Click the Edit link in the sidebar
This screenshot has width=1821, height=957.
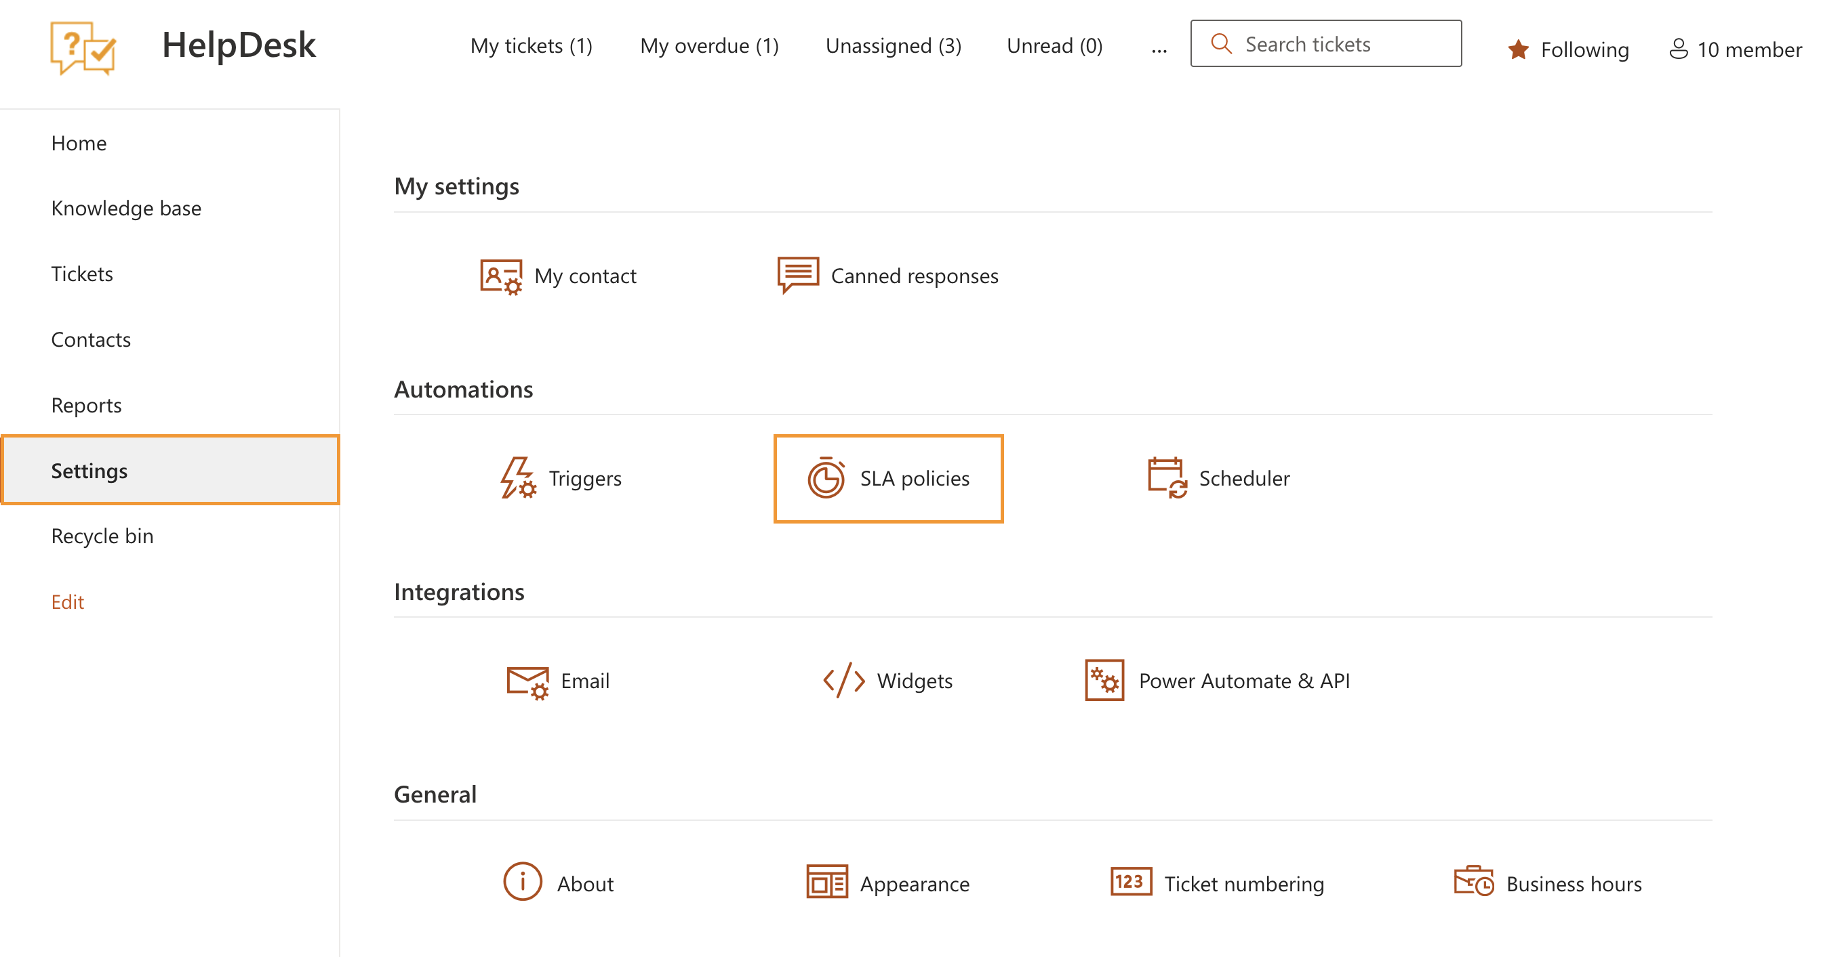pos(67,601)
